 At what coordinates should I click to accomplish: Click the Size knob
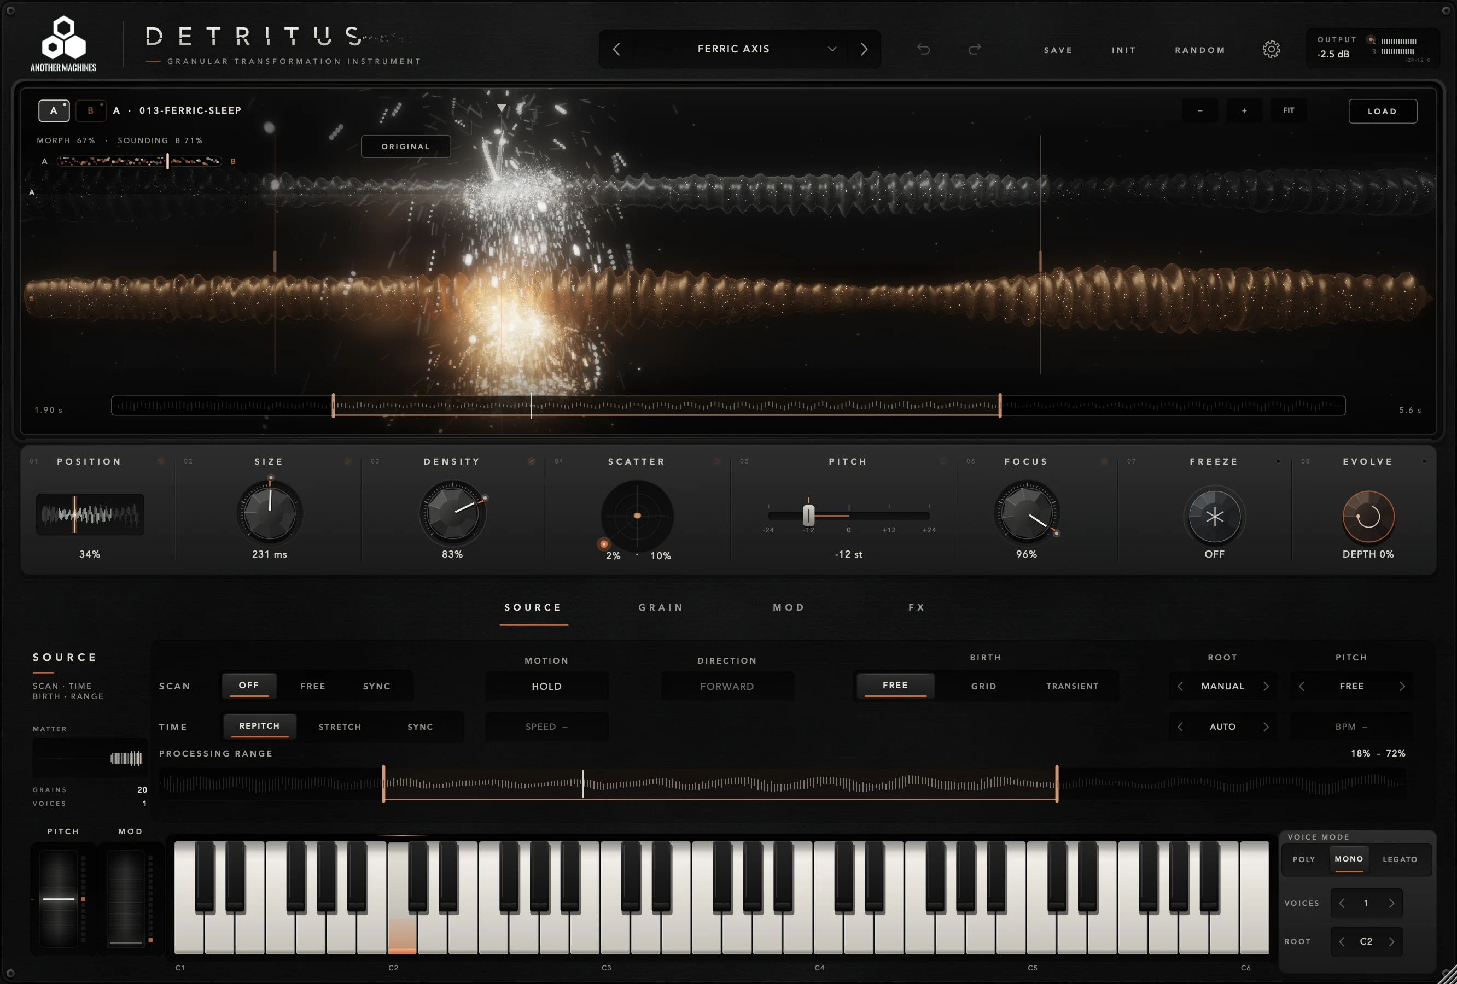click(x=270, y=513)
